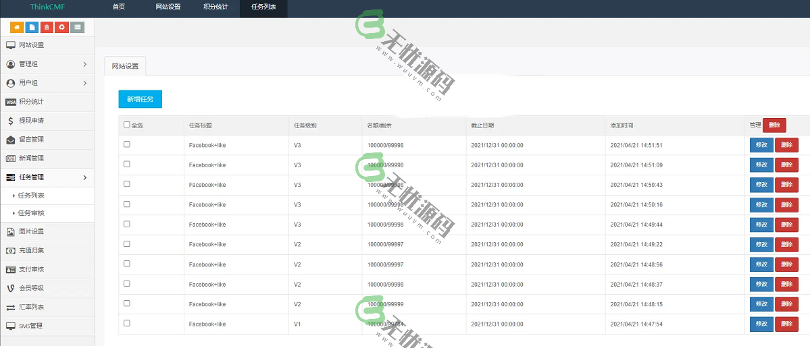
Task: Click the 新增任务 button
Action: [x=141, y=99]
